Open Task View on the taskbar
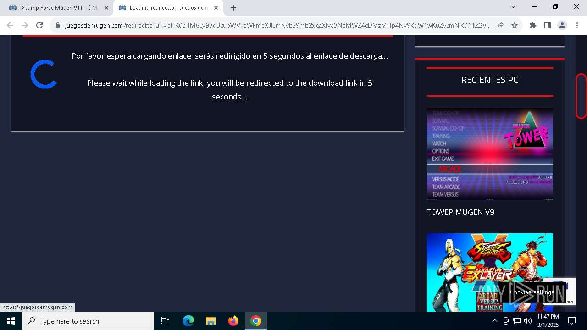This screenshot has height=330, width=587. point(165,321)
